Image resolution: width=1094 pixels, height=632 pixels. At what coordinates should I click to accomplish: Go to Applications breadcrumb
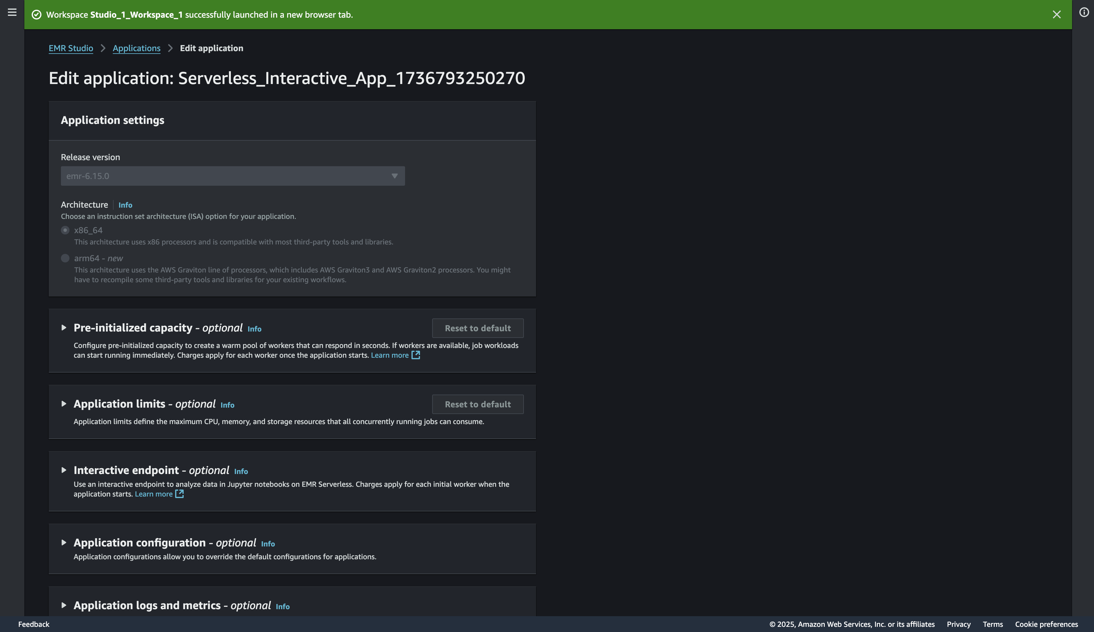coord(136,48)
